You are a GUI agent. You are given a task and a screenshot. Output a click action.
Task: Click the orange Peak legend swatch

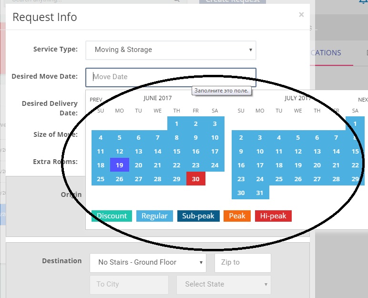[x=237, y=216]
